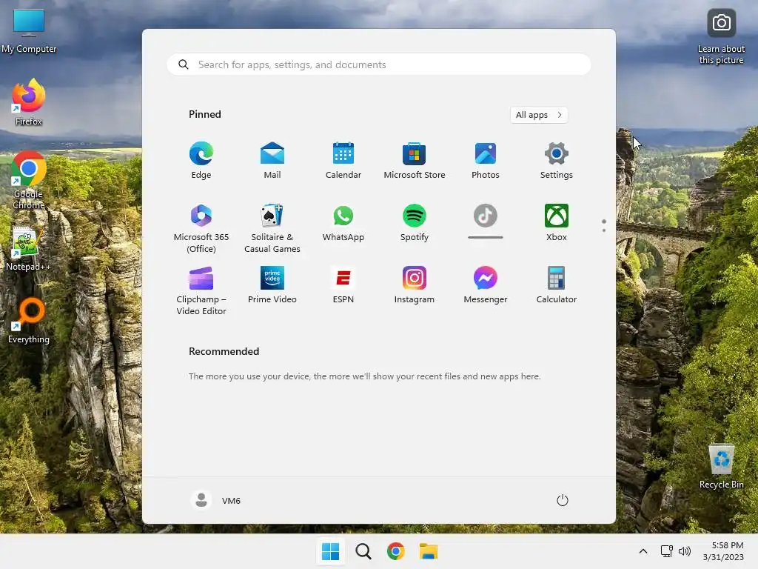Screen dimensions: 758x569
Task: Open Search from the taskbar
Action: (363, 551)
